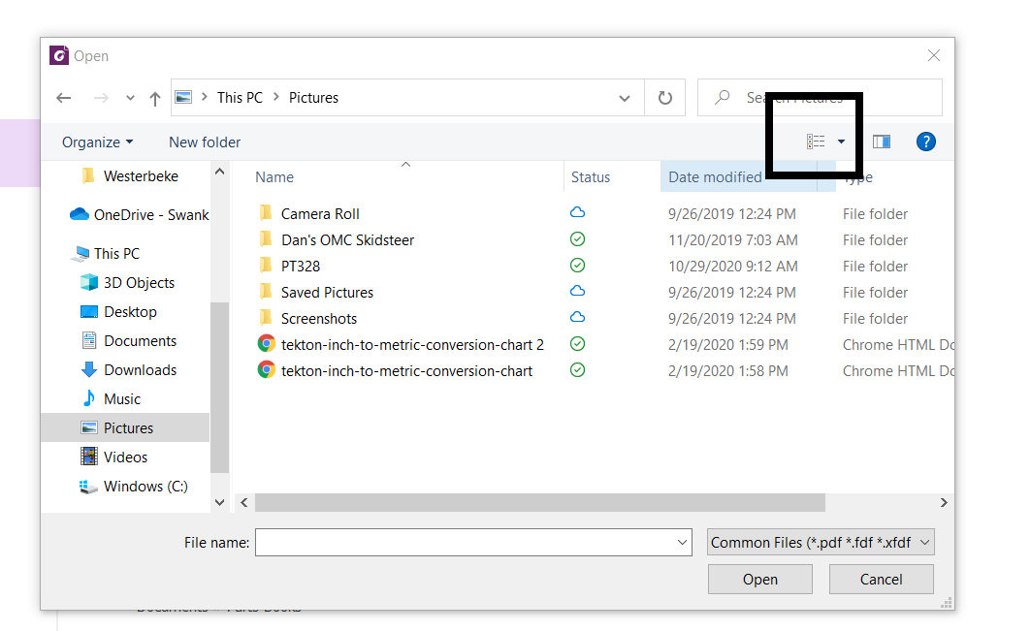Open the Organize menu
Viewport: 1031px width, 631px height.
click(x=97, y=142)
